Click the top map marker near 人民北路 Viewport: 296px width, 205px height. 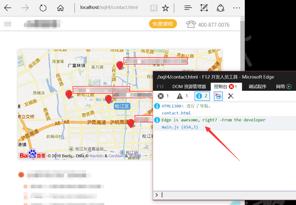[x=120, y=65]
